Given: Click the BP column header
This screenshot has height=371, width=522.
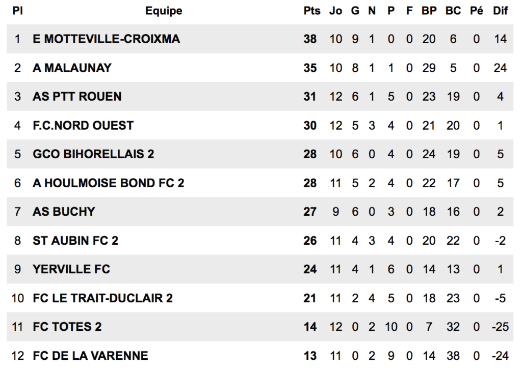Looking at the screenshot, I should pyautogui.click(x=429, y=11).
